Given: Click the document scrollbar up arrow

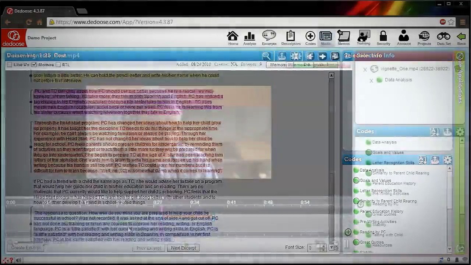Looking at the screenshot, I should pyautogui.click(x=332, y=75).
